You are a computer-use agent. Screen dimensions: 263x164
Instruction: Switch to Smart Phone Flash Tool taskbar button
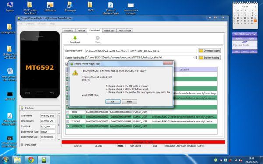43,160
